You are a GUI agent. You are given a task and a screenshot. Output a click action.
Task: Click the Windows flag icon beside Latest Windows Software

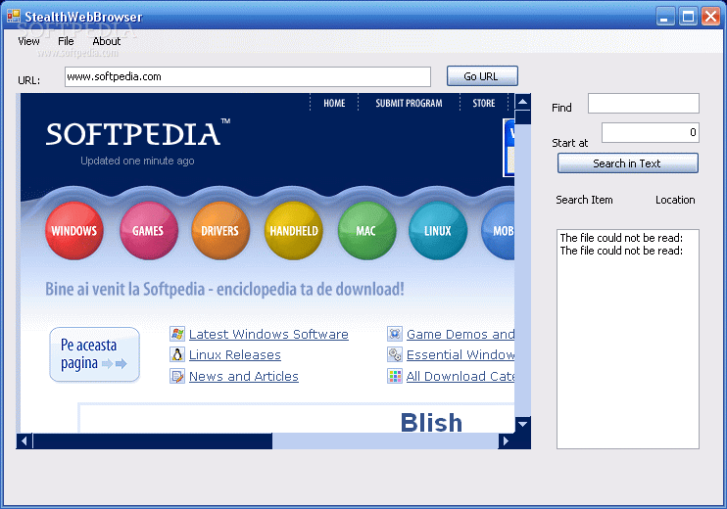177,334
